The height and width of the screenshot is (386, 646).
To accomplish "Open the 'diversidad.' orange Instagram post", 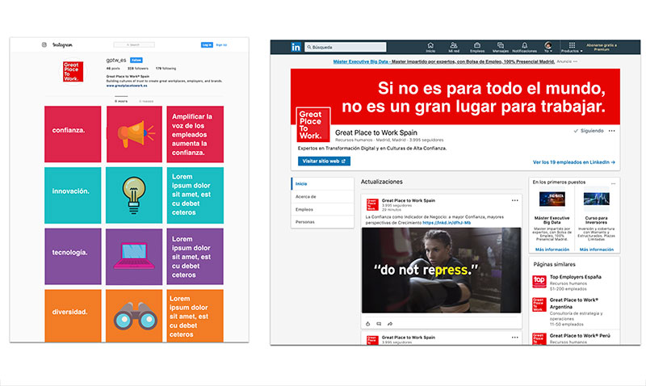I will pos(73,316).
